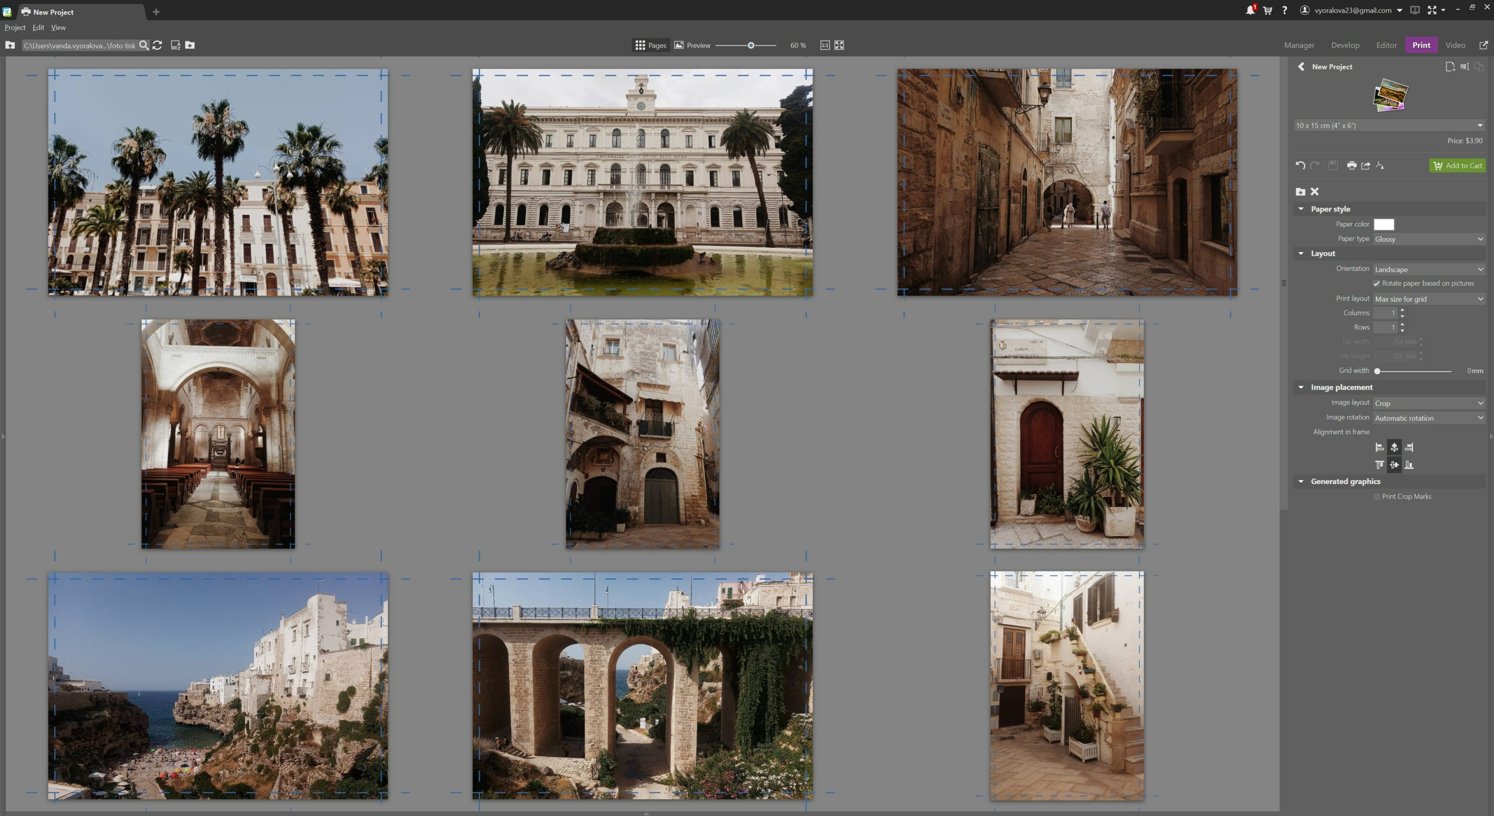
Task: Switch to the Develop tab
Action: click(1345, 45)
